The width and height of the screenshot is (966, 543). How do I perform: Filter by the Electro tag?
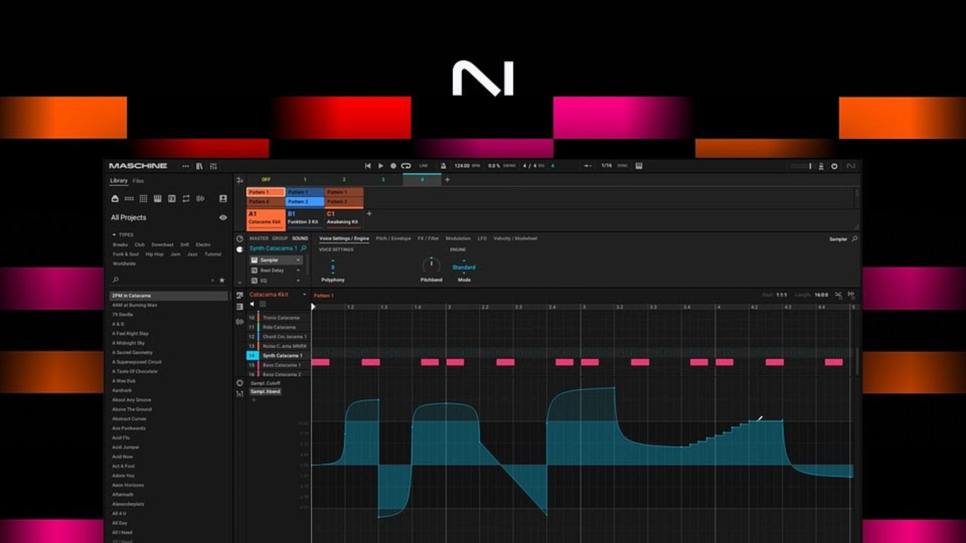pyautogui.click(x=203, y=245)
